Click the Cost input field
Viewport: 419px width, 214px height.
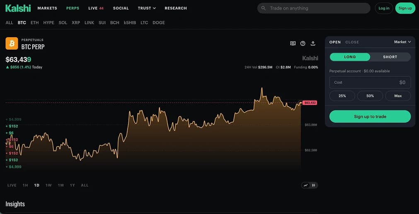(x=370, y=82)
